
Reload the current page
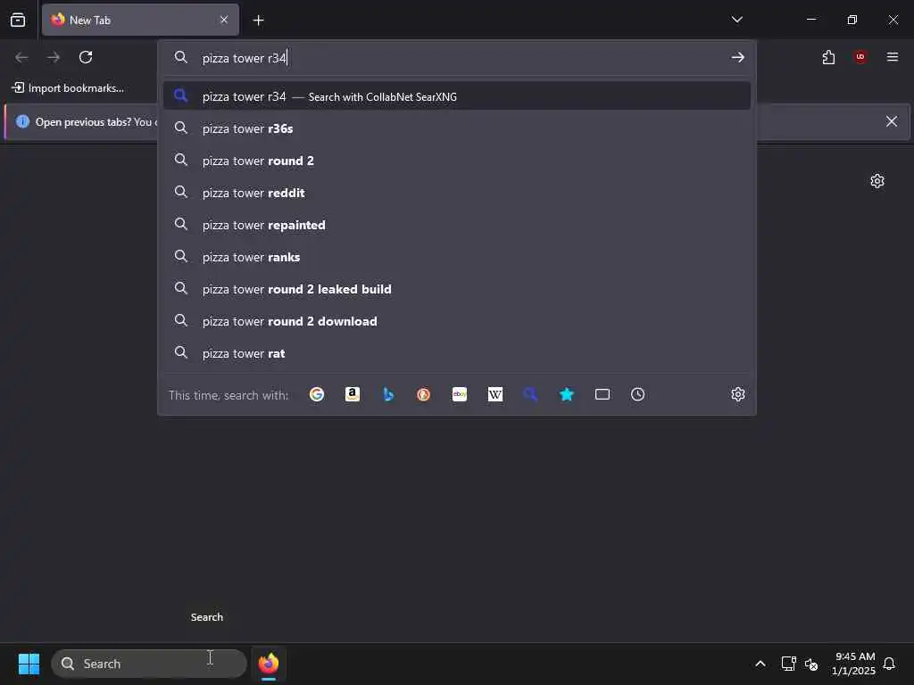(86, 57)
